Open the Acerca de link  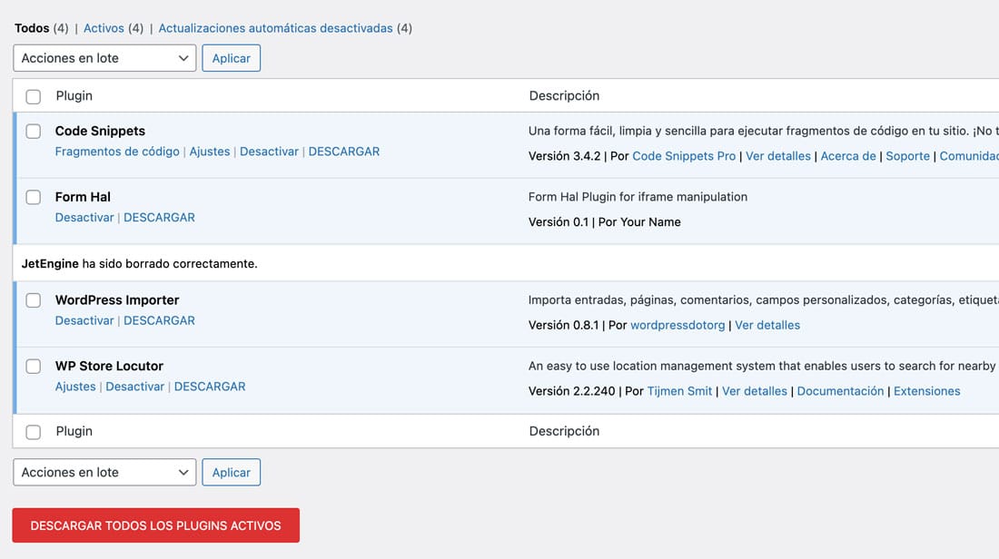click(848, 156)
